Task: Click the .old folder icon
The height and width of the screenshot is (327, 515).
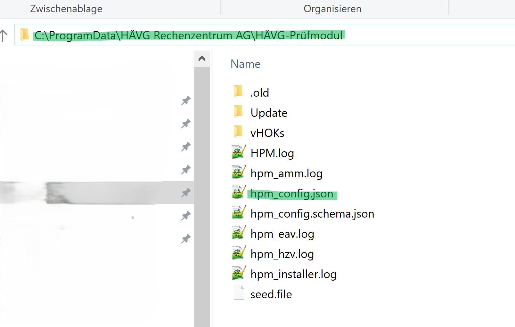Action: point(238,92)
